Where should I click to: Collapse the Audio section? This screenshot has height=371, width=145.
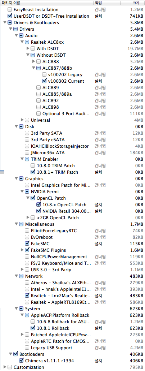[x=17, y=36]
